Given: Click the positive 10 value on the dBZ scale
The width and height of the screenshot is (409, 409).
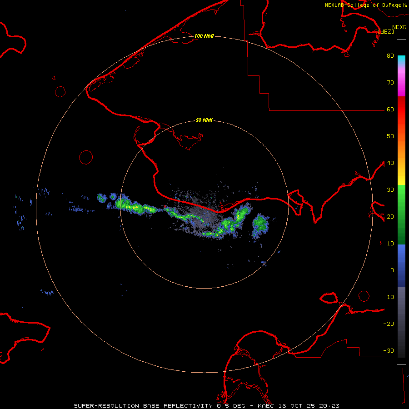Looking at the screenshot, I should click(x=390, y=244).
